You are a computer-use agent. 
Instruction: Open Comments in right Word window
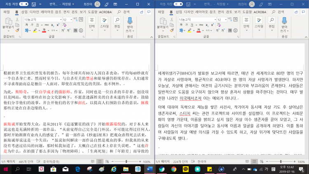pos(304,12)
